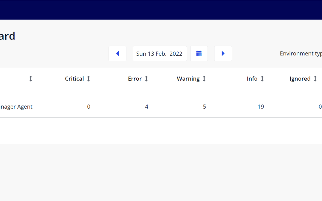The image size is (322, 201).
Task: Click the Error count value 4
Action: point(146,107)
